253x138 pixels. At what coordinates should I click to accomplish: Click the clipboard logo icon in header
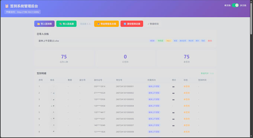[x=7, y=6]
